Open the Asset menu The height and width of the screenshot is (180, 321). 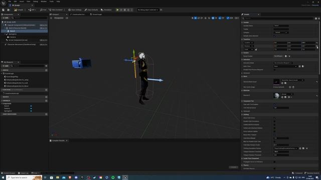(x=22, y=1)
